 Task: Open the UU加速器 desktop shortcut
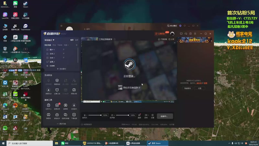(26, 16)
